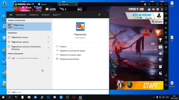Viewport: 179px width, 100px height.
Task: Click the Android back triangle button
Action: pyautogui.click(x=166, y=75)
